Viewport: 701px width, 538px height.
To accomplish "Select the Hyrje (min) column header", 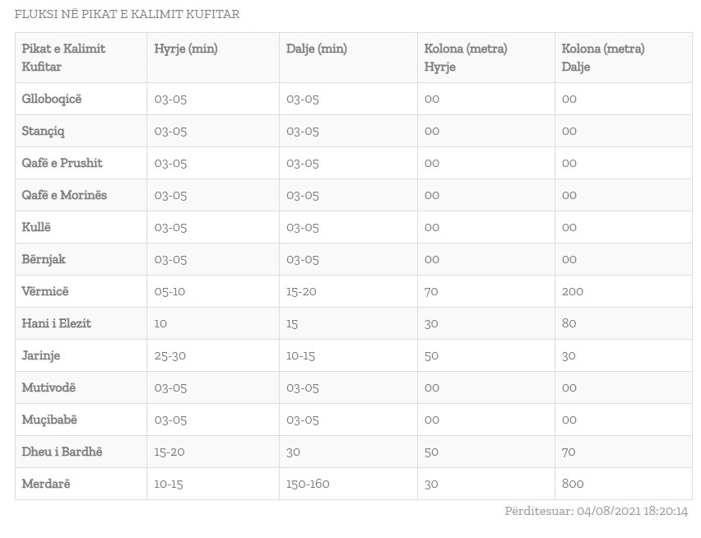I will 186,49.
